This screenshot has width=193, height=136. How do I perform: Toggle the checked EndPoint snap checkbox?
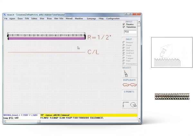point(124,53)
